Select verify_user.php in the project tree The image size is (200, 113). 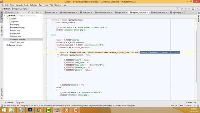click(x=18, y=42)
